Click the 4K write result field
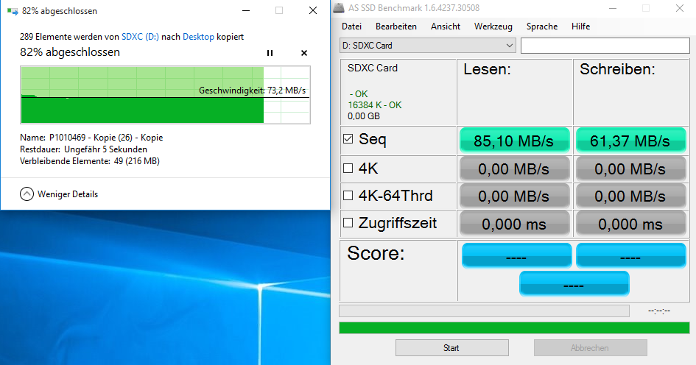696x365 pixels. (x=630, y=169)
